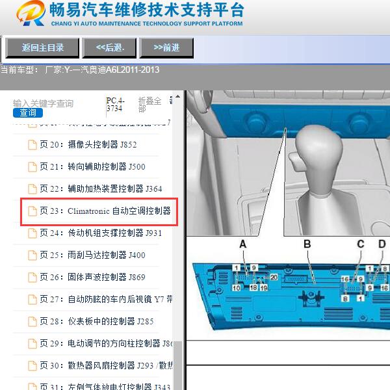Click the document icon beside page 22

coord(32,189)
